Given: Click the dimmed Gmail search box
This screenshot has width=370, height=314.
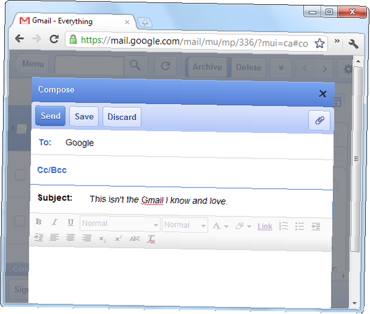Looking at the screenshot, I should [89, 65].
